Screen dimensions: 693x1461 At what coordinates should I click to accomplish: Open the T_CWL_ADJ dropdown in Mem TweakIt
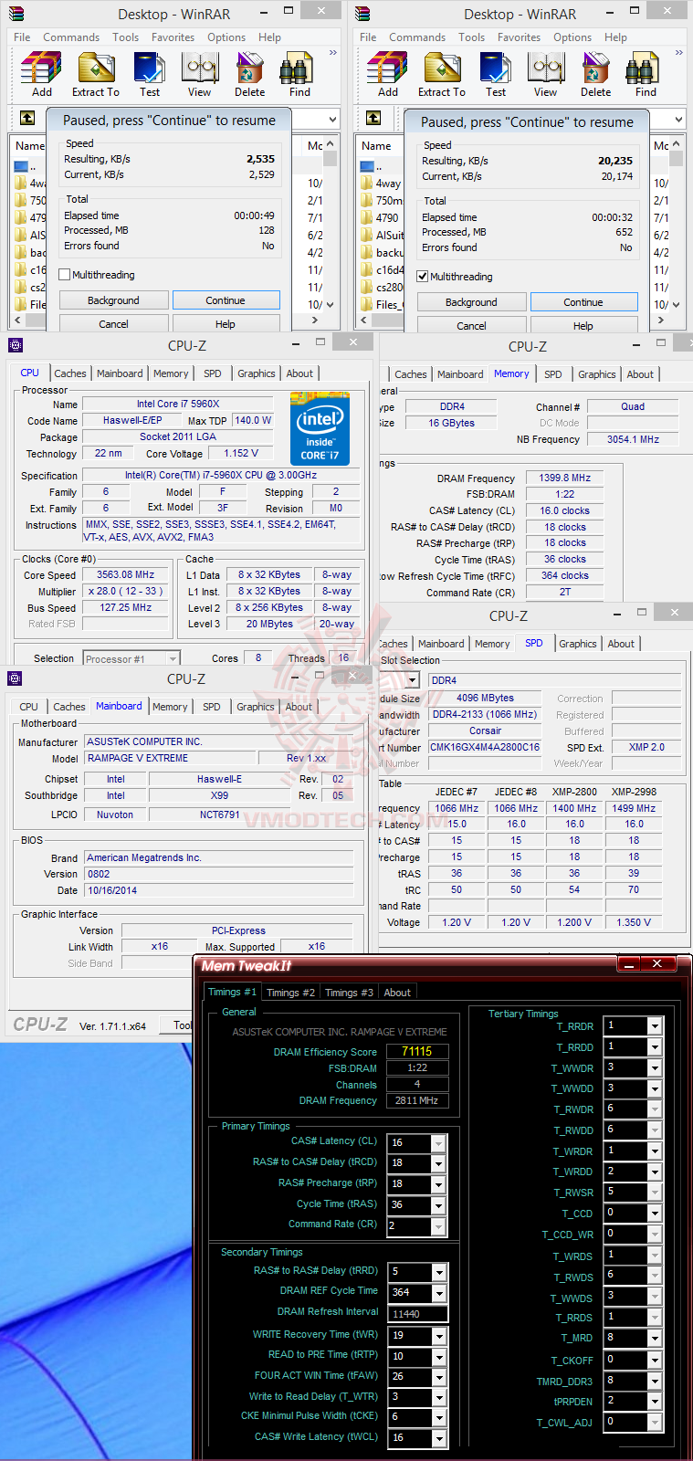[655, 1424]
